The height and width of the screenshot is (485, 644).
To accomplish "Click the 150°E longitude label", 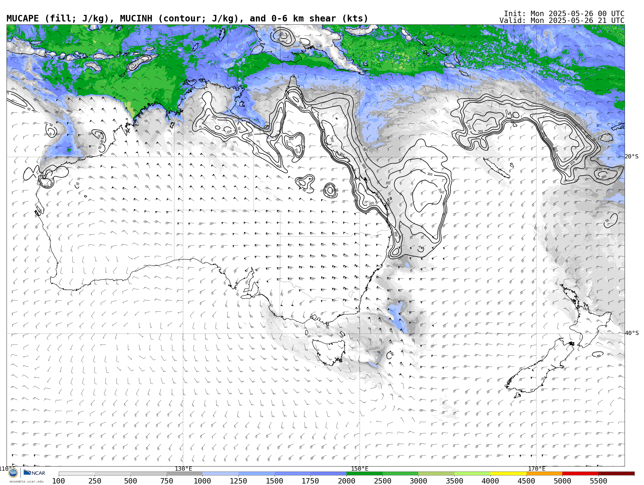I will [x=360, y=469].
